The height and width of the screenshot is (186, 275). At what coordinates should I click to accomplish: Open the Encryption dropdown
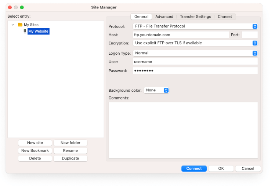(195, 43)
